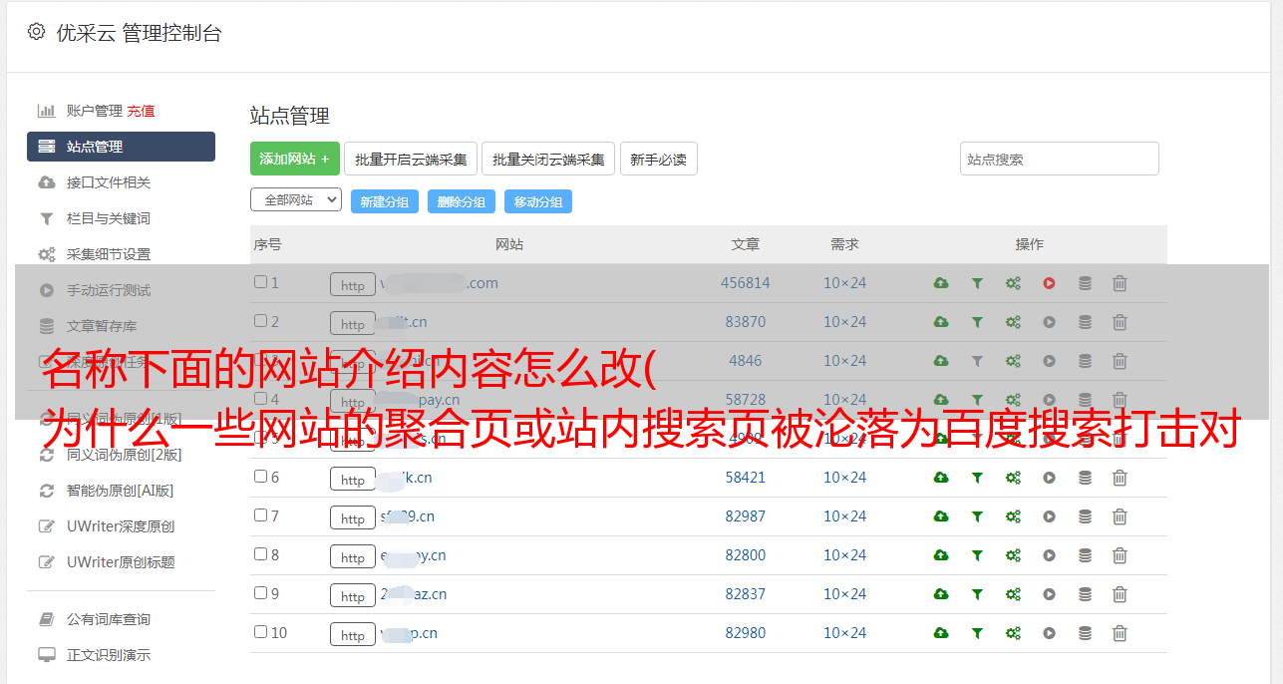Screen dimensions: 1283x684
Task: Open 采集细节设置 sidebar item
Action: pos(109,254)
